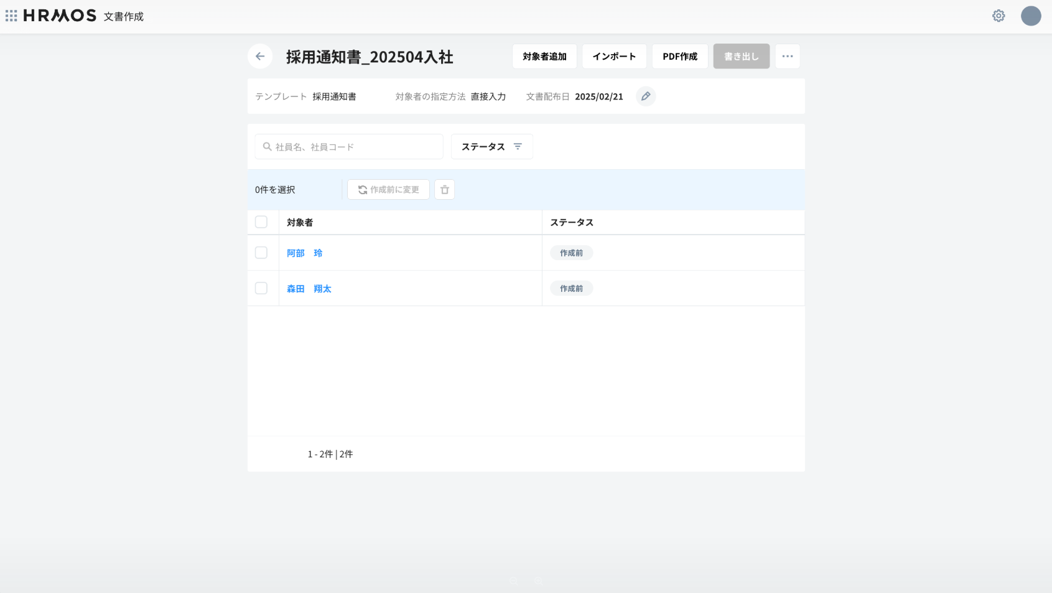Expand the ステータス filter dropdown
This screenshot has height=593, width=1052.
[491, 147]
